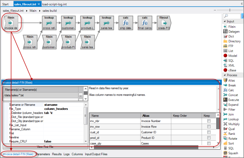Select the cross ref filein node
244x158 pixels.
[x=30, y=42]
